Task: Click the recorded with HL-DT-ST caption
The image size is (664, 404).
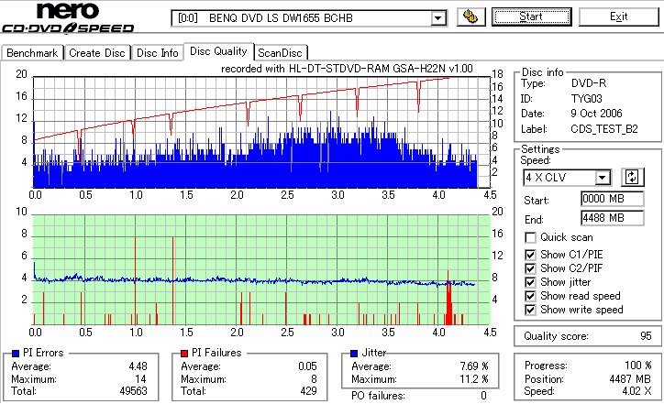Action: [x=347, y=69]
